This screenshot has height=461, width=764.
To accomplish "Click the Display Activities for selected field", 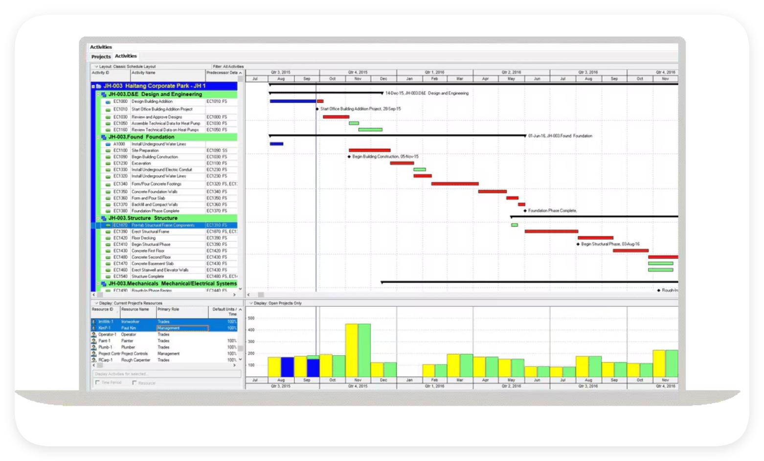I will [166, 374].
